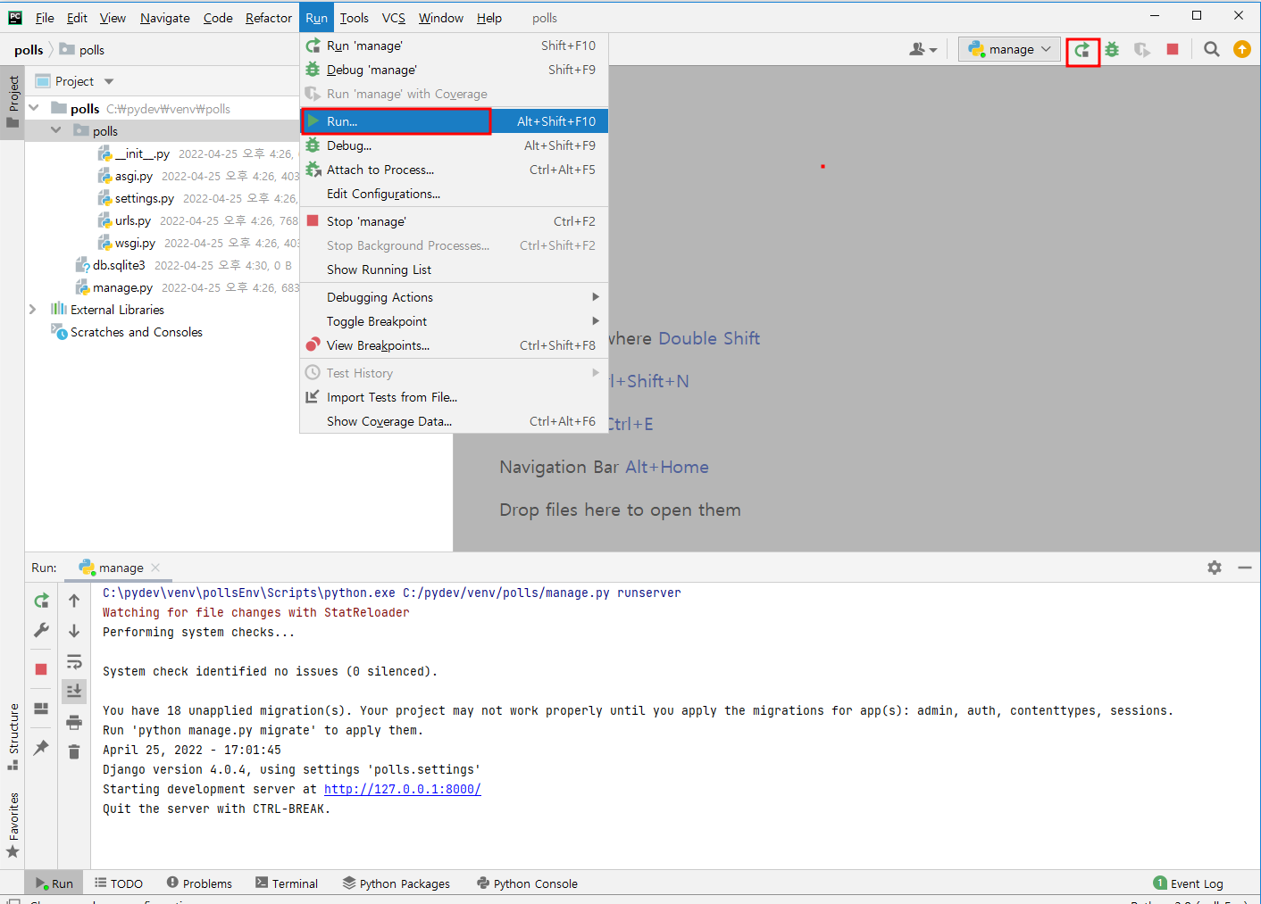Click the orange update arrow icon
This screenshot has height=904, width=1261.
pyautogui.click(x=1242, y=50)
